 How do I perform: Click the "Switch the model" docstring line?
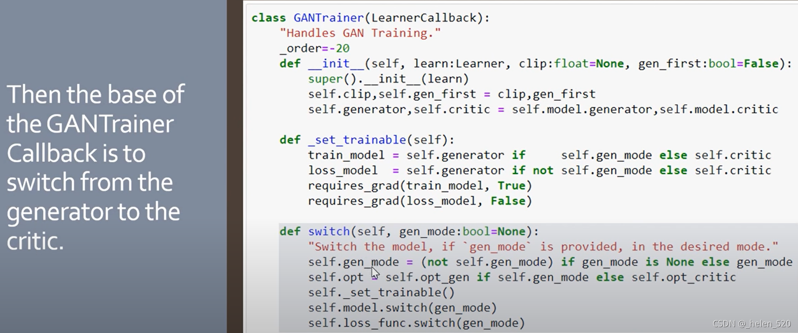[x=543, y=247]
